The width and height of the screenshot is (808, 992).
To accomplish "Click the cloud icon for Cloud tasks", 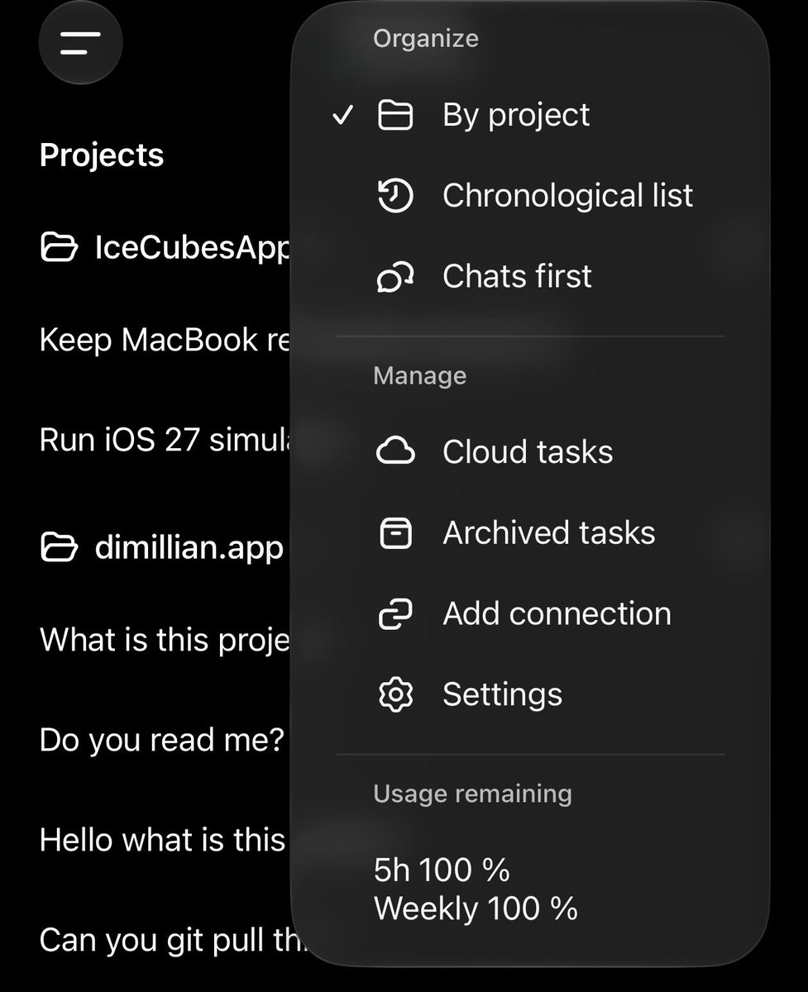I will coord(395,452).
